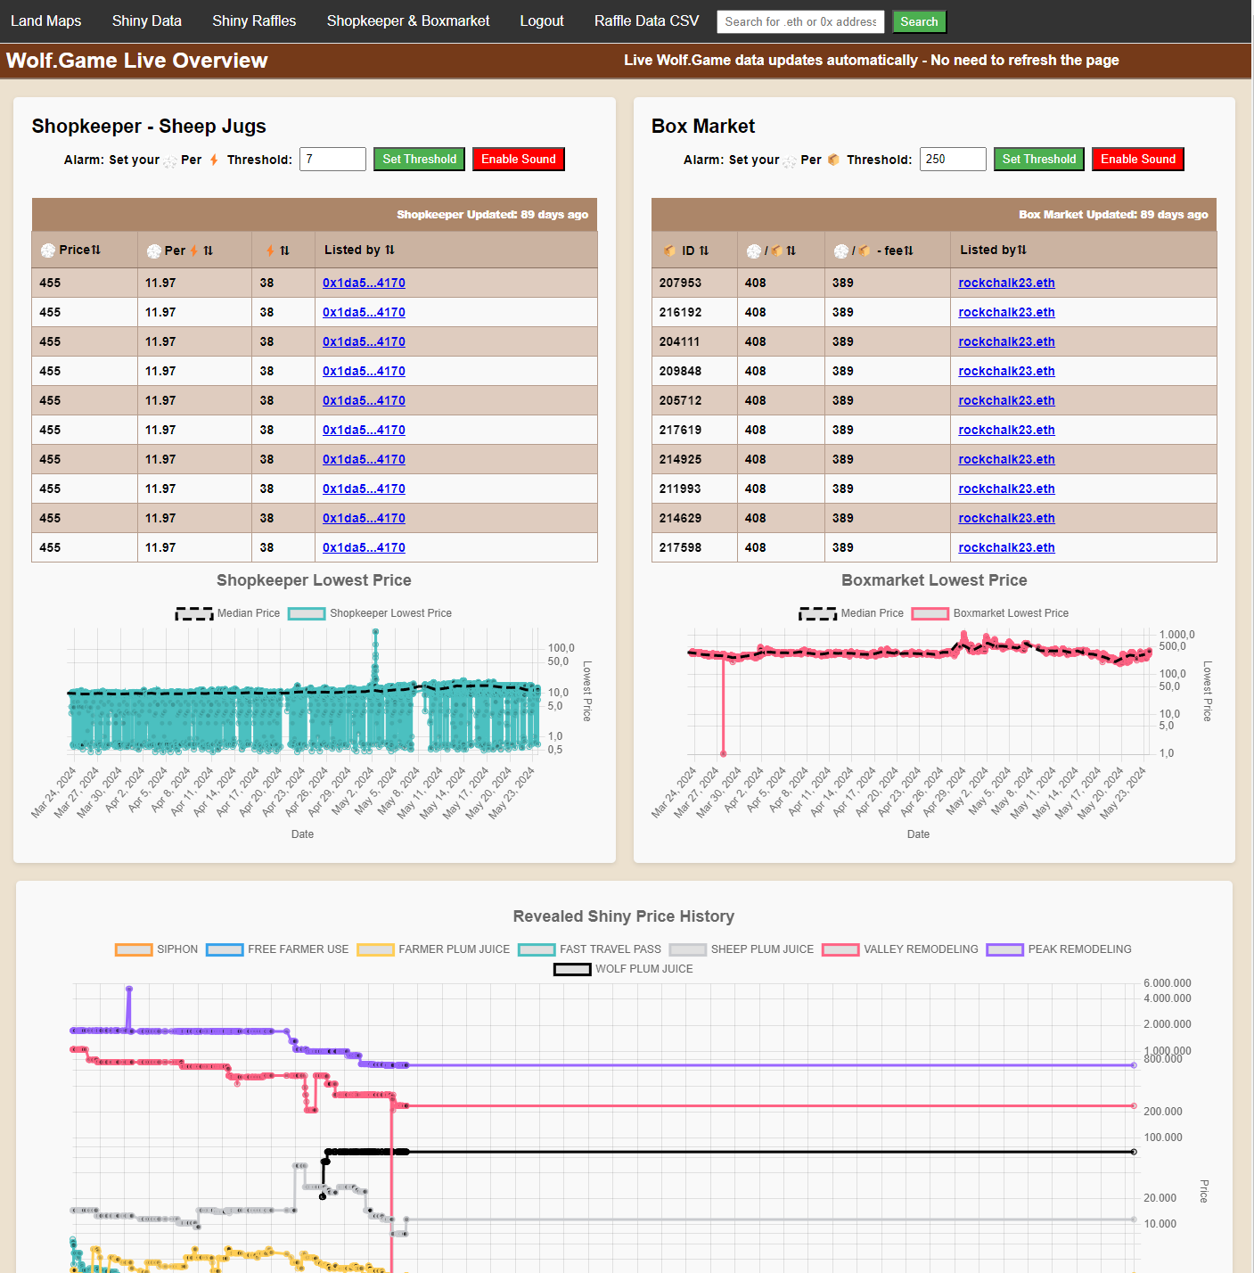The width and height of the screenshot is (1254, 1273).
Task: Click Revealed Shiny Price History chart title
Action: [624, 916]
